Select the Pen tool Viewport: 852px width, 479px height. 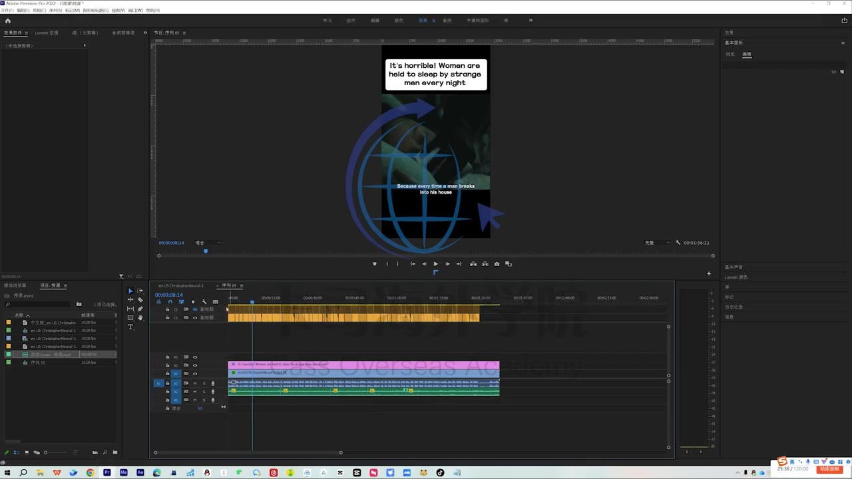(x=140, y=309)
